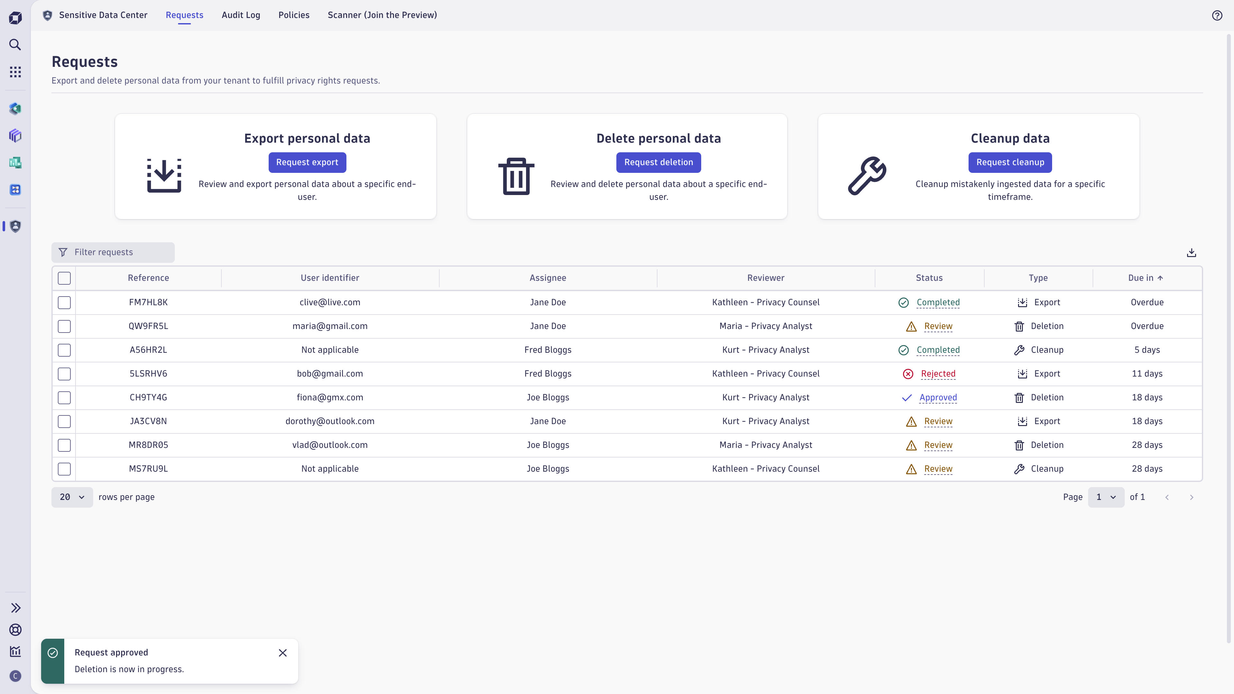
Task: Toggle the Due in column sort arrow
Action: click(1160, 278)
